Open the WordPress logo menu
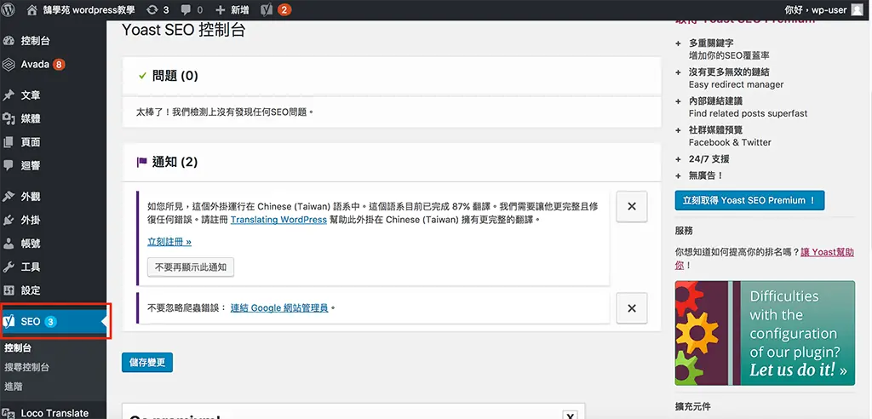872x419 pixels. click(x=9, y=10)
